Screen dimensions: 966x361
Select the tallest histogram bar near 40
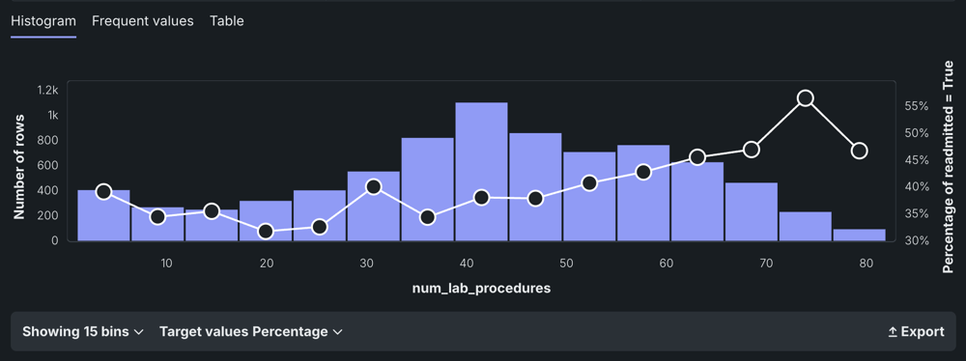[482, 171]
